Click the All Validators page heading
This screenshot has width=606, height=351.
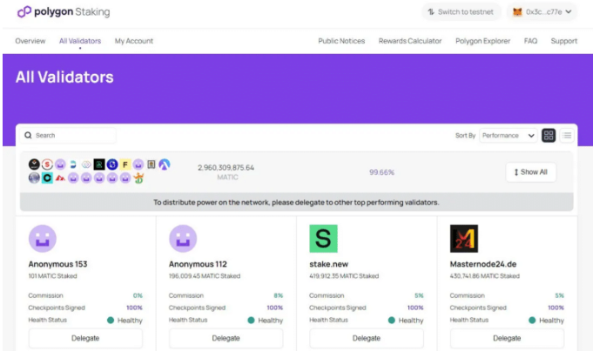[x=64, y=77]
